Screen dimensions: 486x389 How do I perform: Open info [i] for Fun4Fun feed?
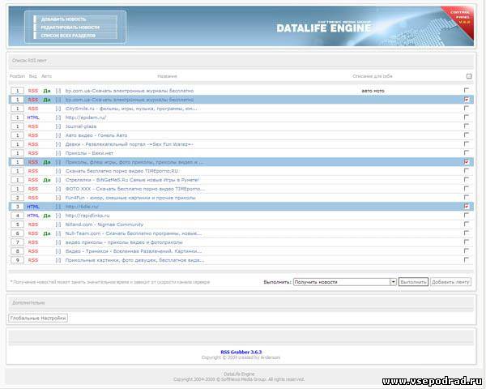pyautogui.click(x=58, y=198)
